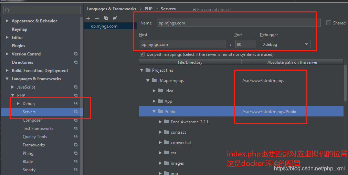Expand the Debug settings node
The width and height of the screenshot is (348, 175).
18,104
